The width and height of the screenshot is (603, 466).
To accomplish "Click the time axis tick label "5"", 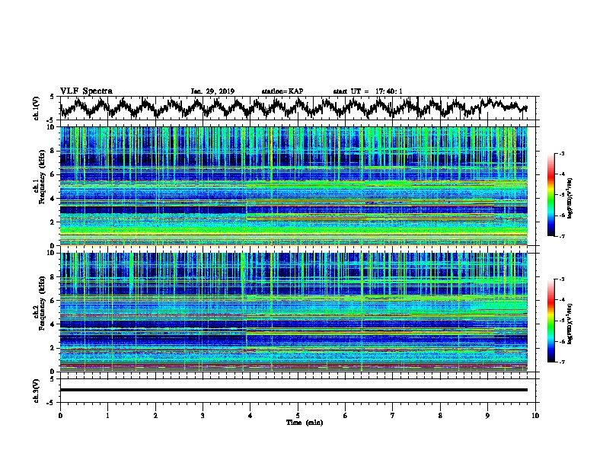I will click(298, 416).
